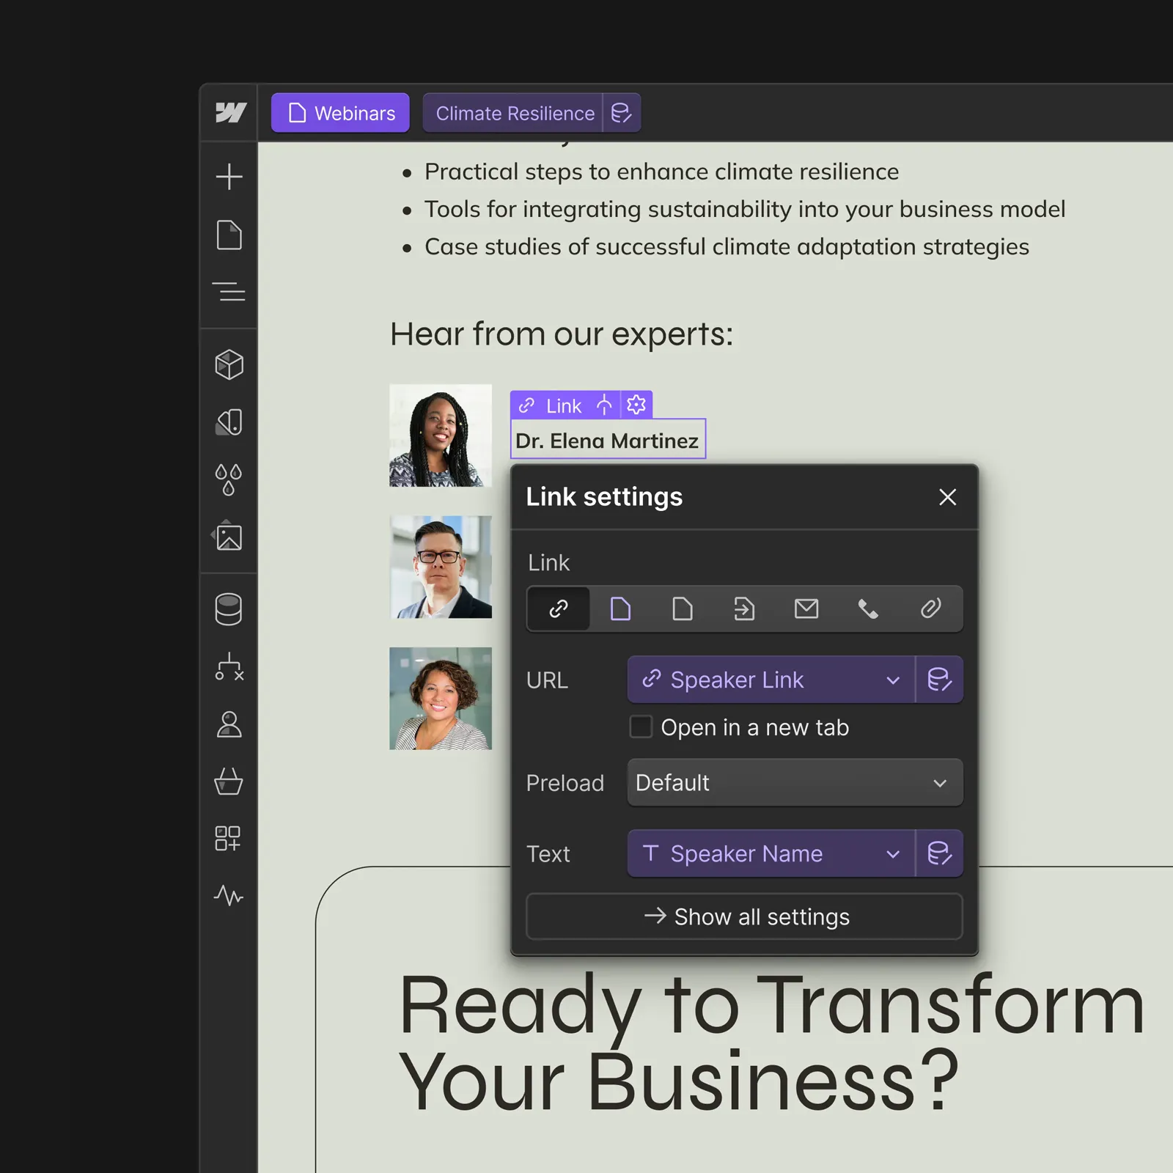Open the Ecommerce panel
Image resolution: width=1173 pixels, height=1173 pixels.
229,782
